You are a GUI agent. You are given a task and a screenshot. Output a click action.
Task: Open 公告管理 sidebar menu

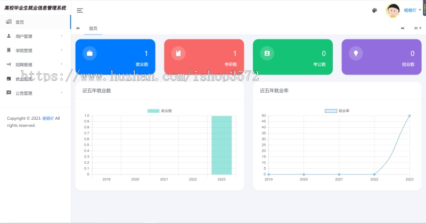[35, 93]
